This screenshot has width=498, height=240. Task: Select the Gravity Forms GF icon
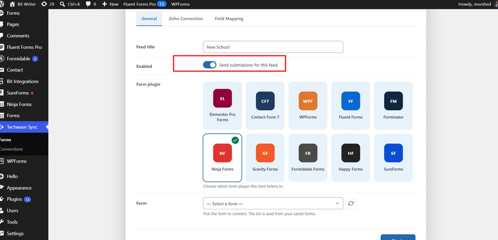[265, 153]
